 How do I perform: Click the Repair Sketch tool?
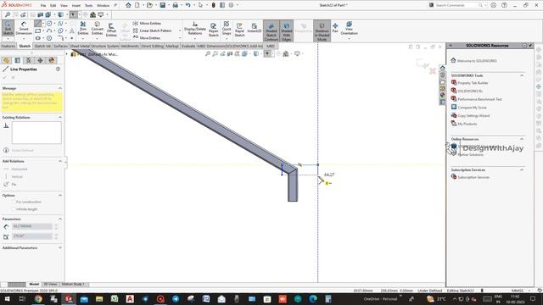[x=214, y=30]
